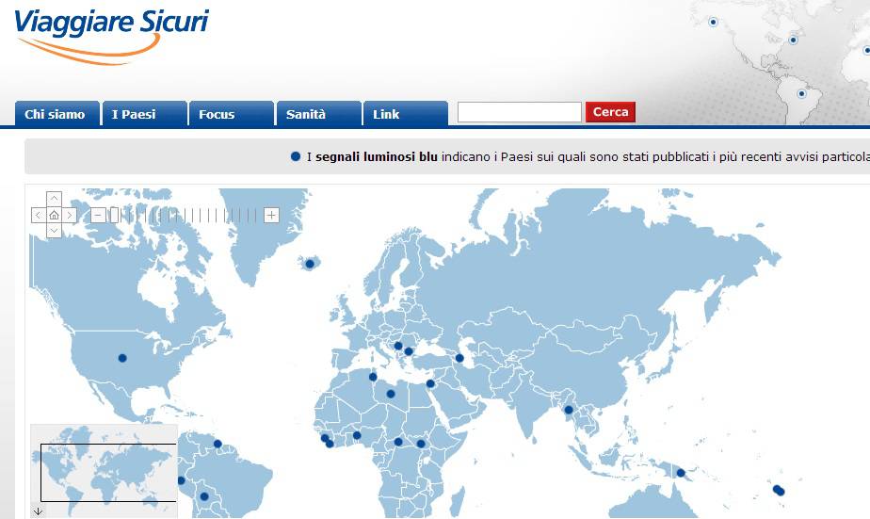This screenshot has width=870, height=519.
Task: Click the map pan up arrow
Action: [x=54, y=199]
